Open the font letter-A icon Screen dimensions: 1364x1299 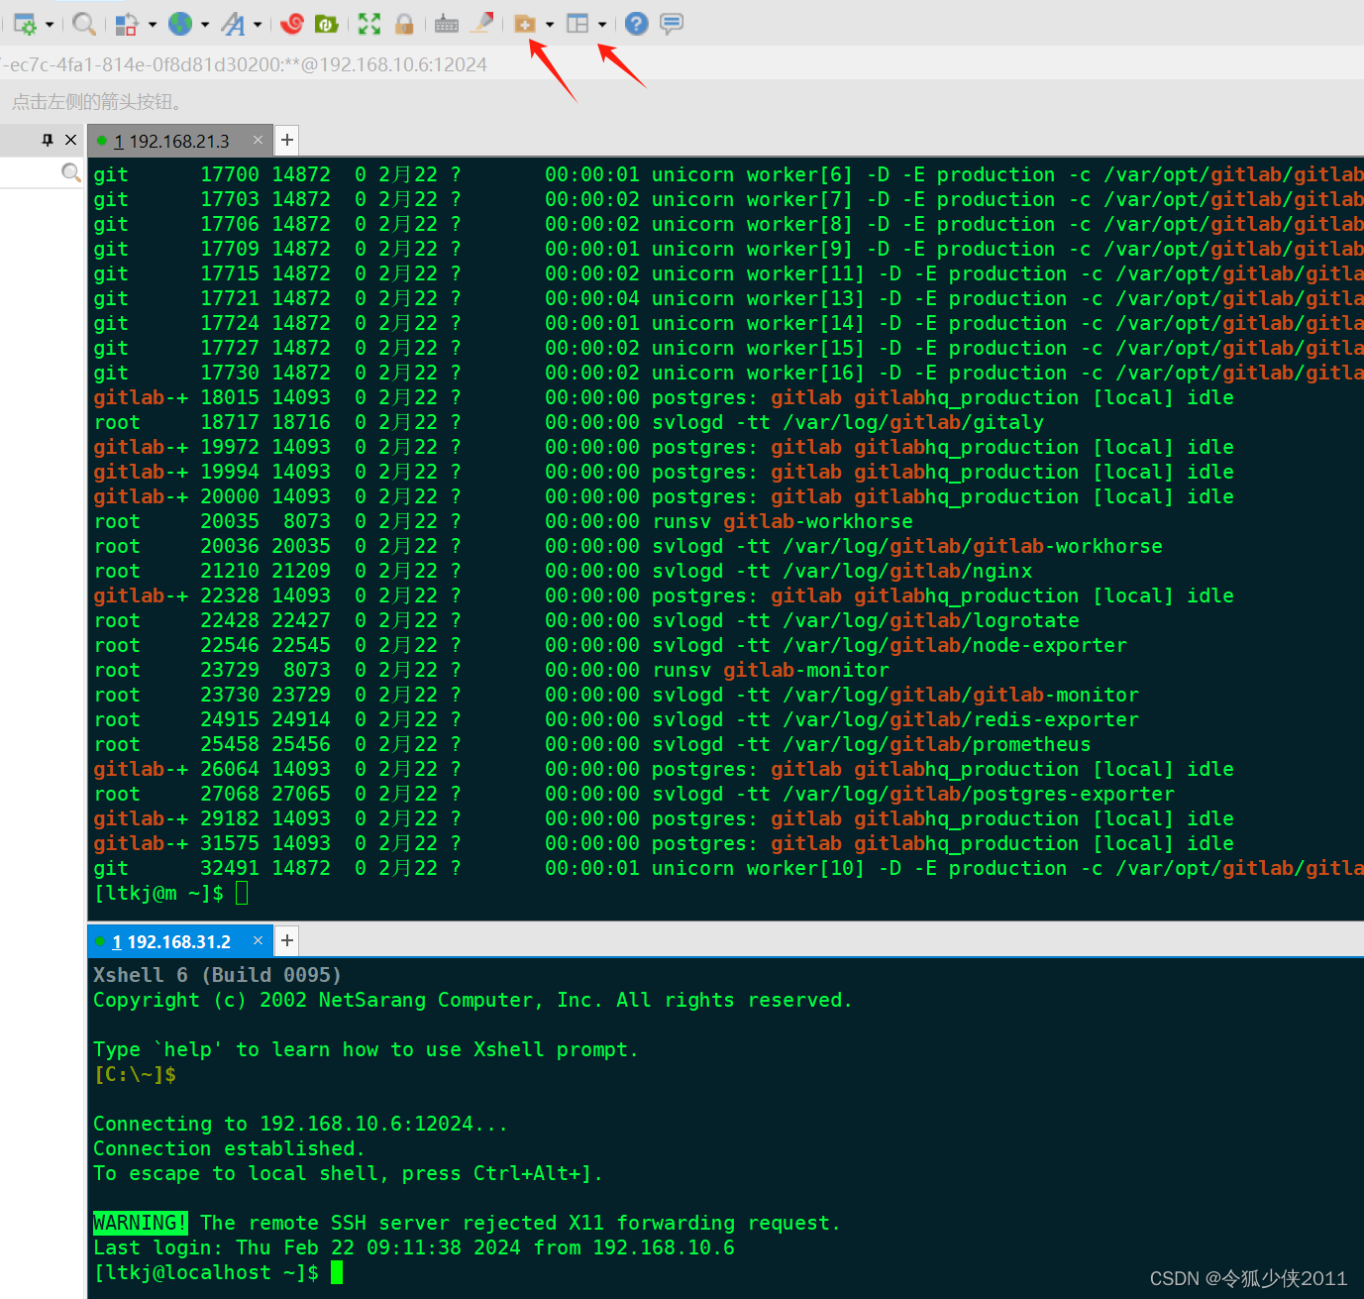(x=233, y=24)
